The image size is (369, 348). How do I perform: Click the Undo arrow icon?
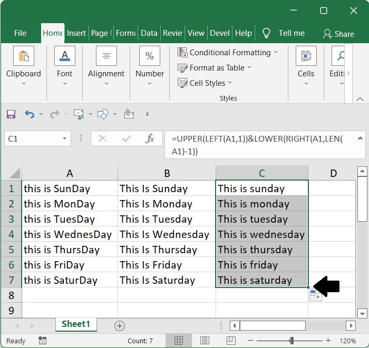29,114
